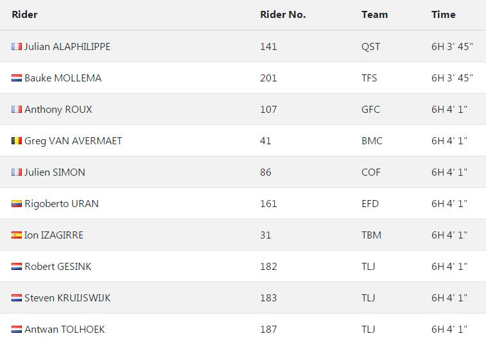Screen dimensions: 486x343
Task: Click the Dutch flag beside Antwan TOLHOEK
Action: (17, 330)
